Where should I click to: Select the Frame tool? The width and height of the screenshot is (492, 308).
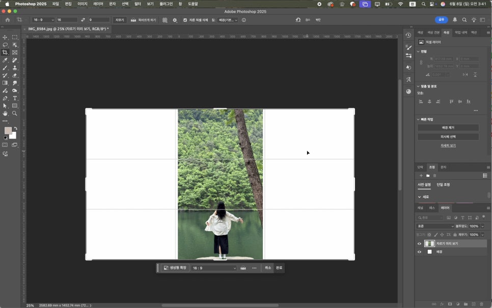click(x=15, y=52)
